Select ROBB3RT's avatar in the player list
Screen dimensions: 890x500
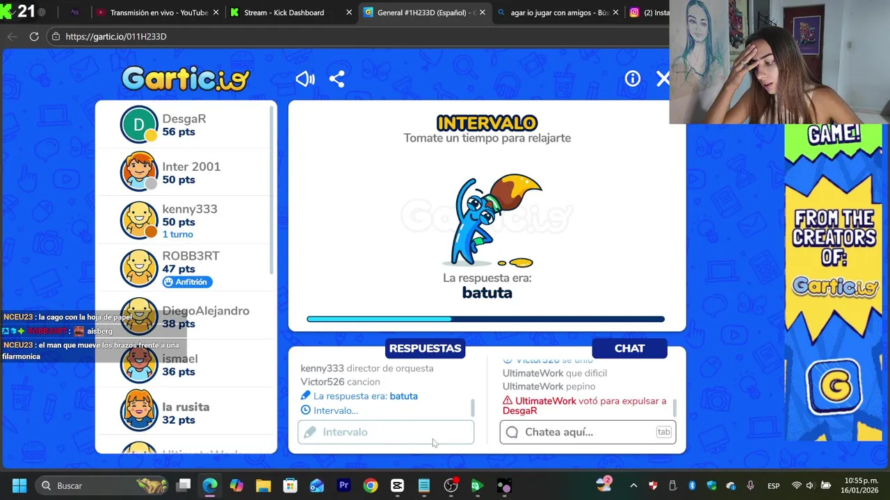click(139, 268)
